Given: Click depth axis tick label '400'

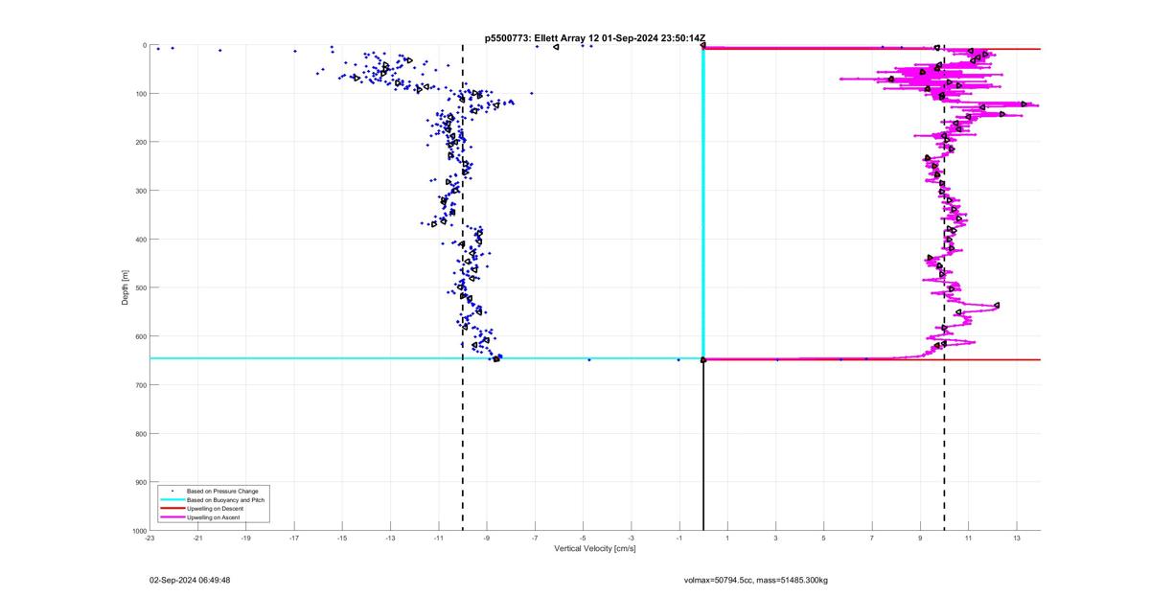Looking at the screenshot, I should (140, 240).
